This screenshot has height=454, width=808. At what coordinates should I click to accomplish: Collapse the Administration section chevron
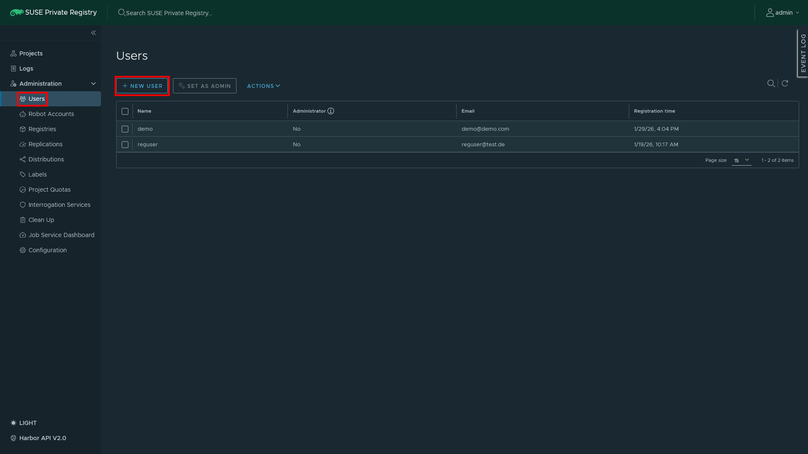(x=93, y=84)
